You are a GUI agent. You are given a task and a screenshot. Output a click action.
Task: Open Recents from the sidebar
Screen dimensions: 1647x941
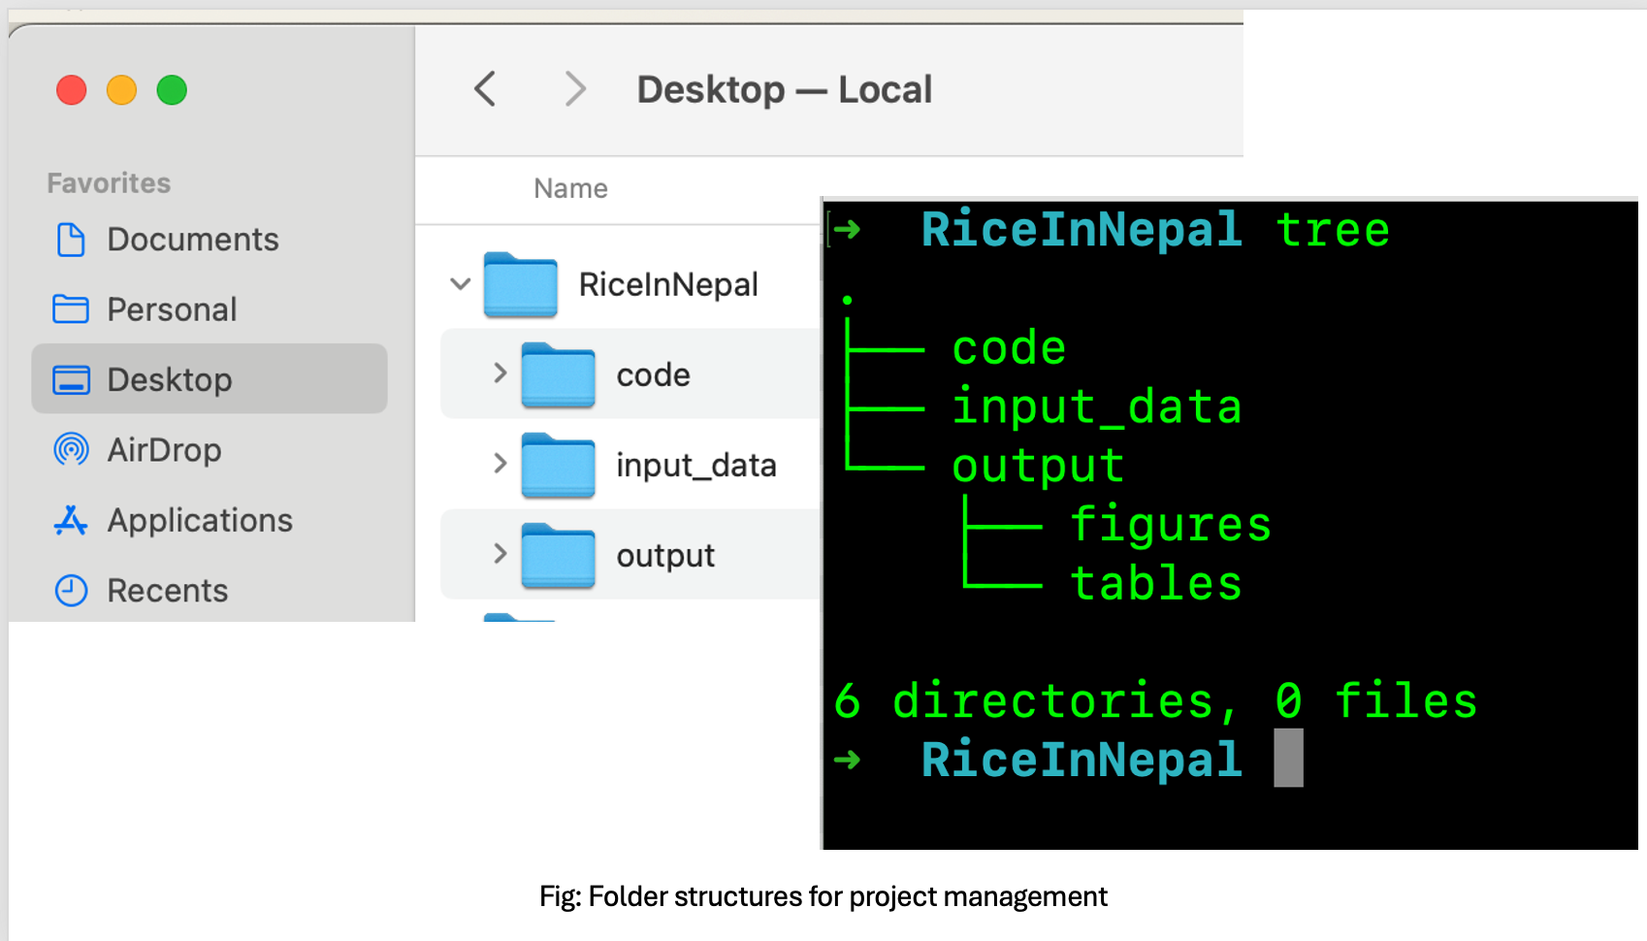(167, 591)
